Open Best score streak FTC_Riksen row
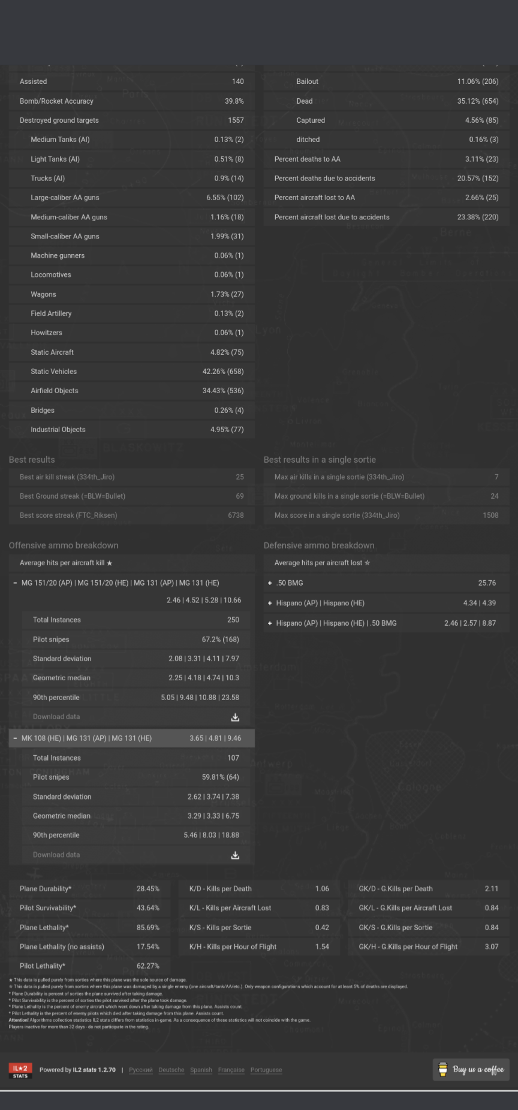 click(132, 515)
